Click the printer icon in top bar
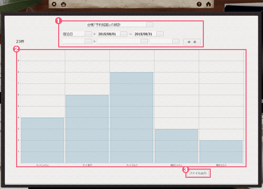 point(63,4)
